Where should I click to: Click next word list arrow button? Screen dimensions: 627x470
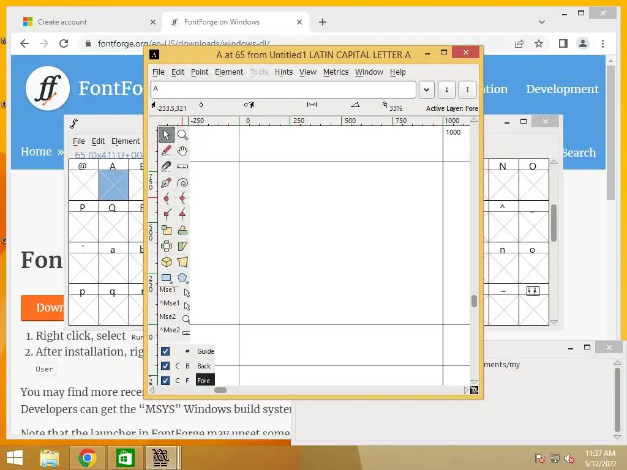coord(467,89)
